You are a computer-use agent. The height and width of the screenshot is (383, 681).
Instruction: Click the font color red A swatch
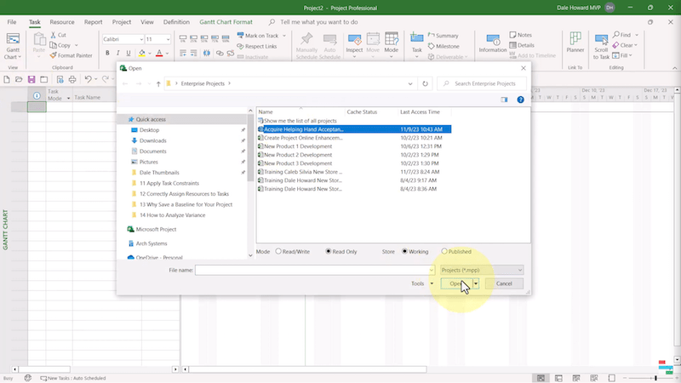(x=159, y=53)
